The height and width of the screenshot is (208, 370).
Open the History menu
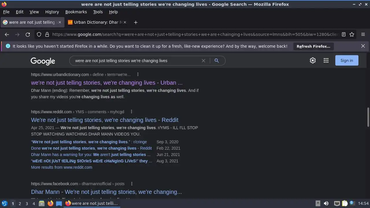(x=52, y=12)
